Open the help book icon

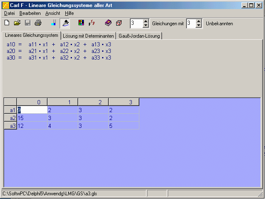[108, 23]
